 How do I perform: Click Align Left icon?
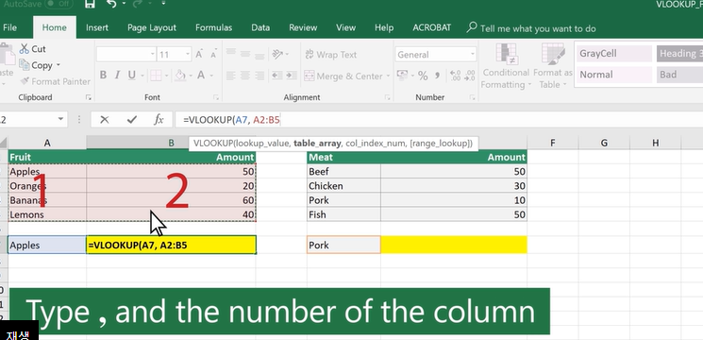(x=231, y=76)
